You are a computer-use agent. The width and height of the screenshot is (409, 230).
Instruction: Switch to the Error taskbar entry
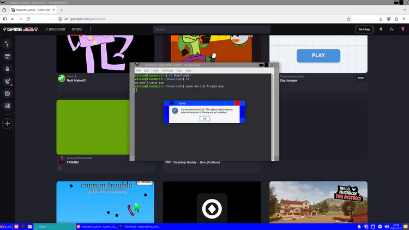54,227
